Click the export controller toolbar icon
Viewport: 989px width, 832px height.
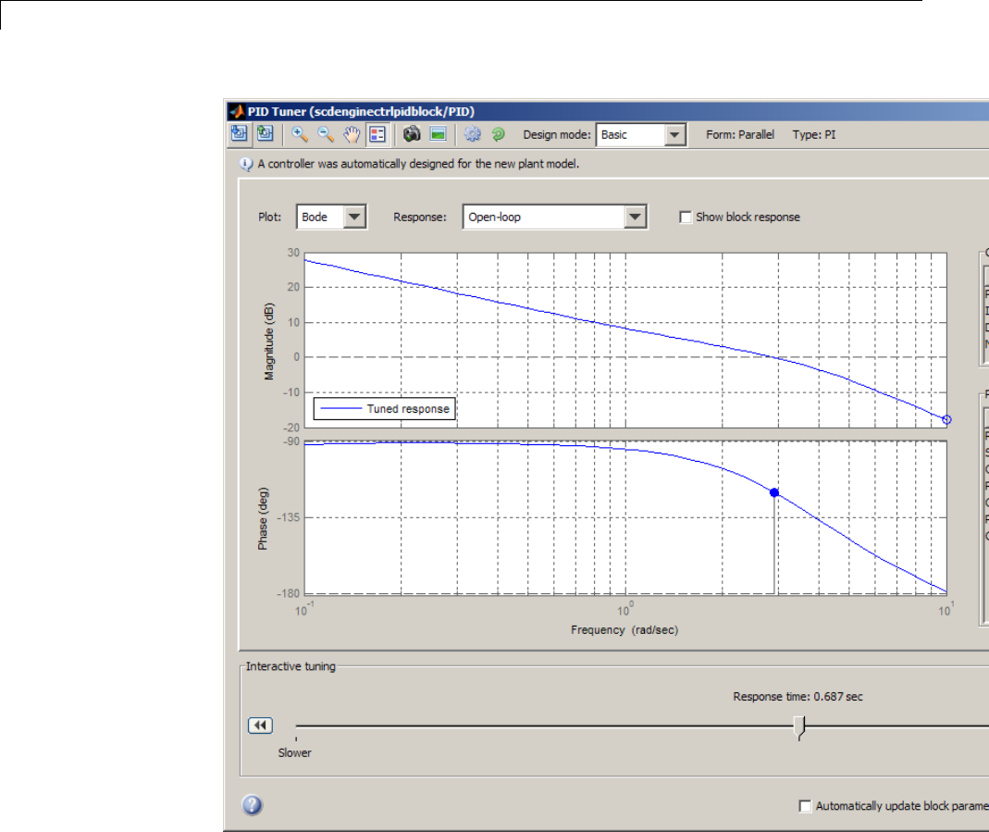265,133
